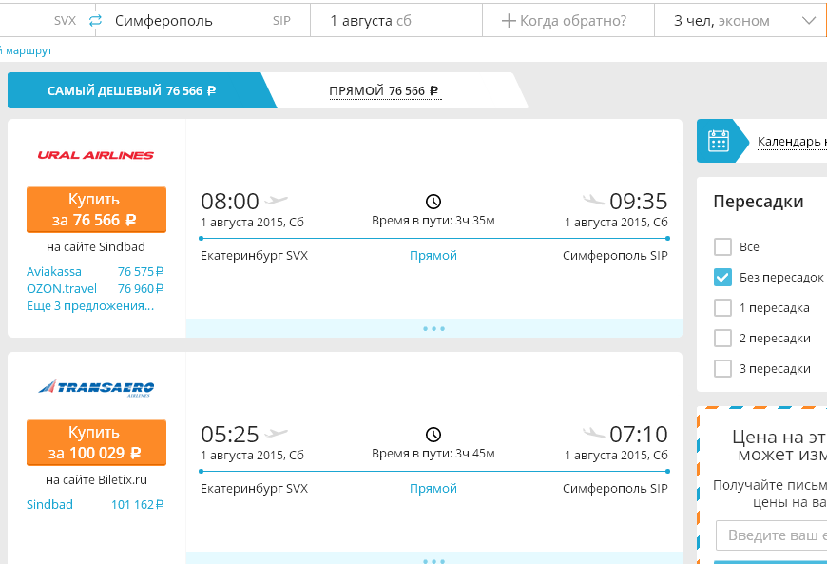
Task: Expand Ural Airlines flight details dots
Action: 433,328
